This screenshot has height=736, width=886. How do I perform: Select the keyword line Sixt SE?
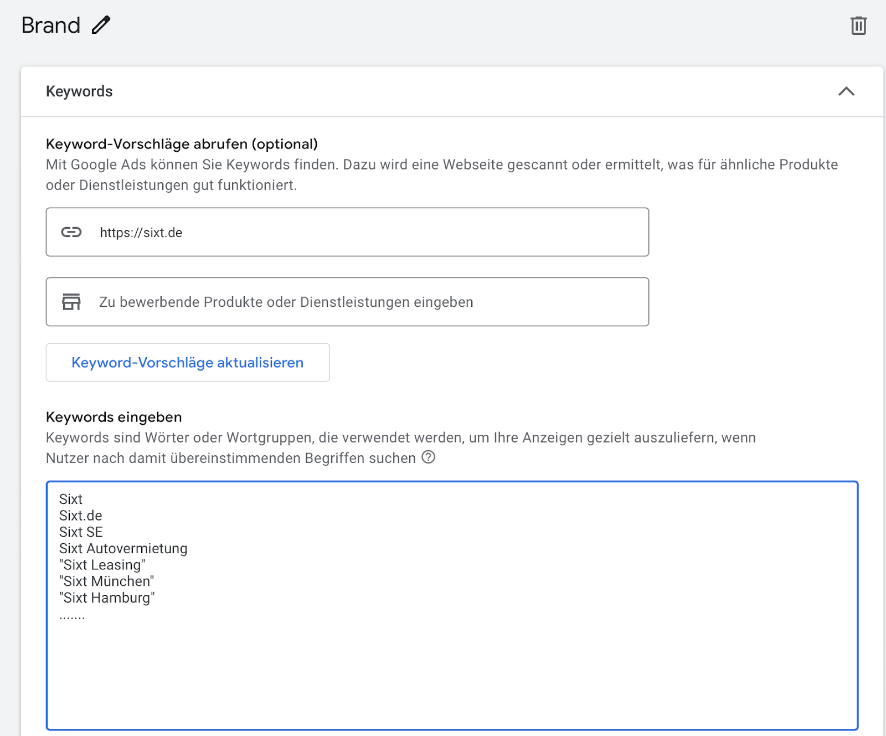tap(81, 532)
